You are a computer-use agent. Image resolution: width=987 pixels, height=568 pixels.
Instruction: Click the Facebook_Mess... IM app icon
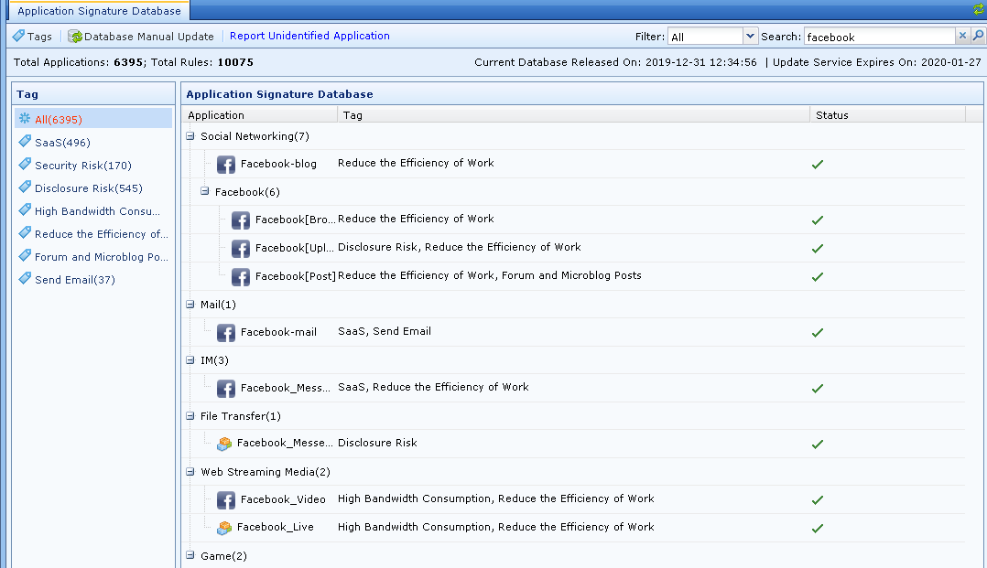coord(226,389)
